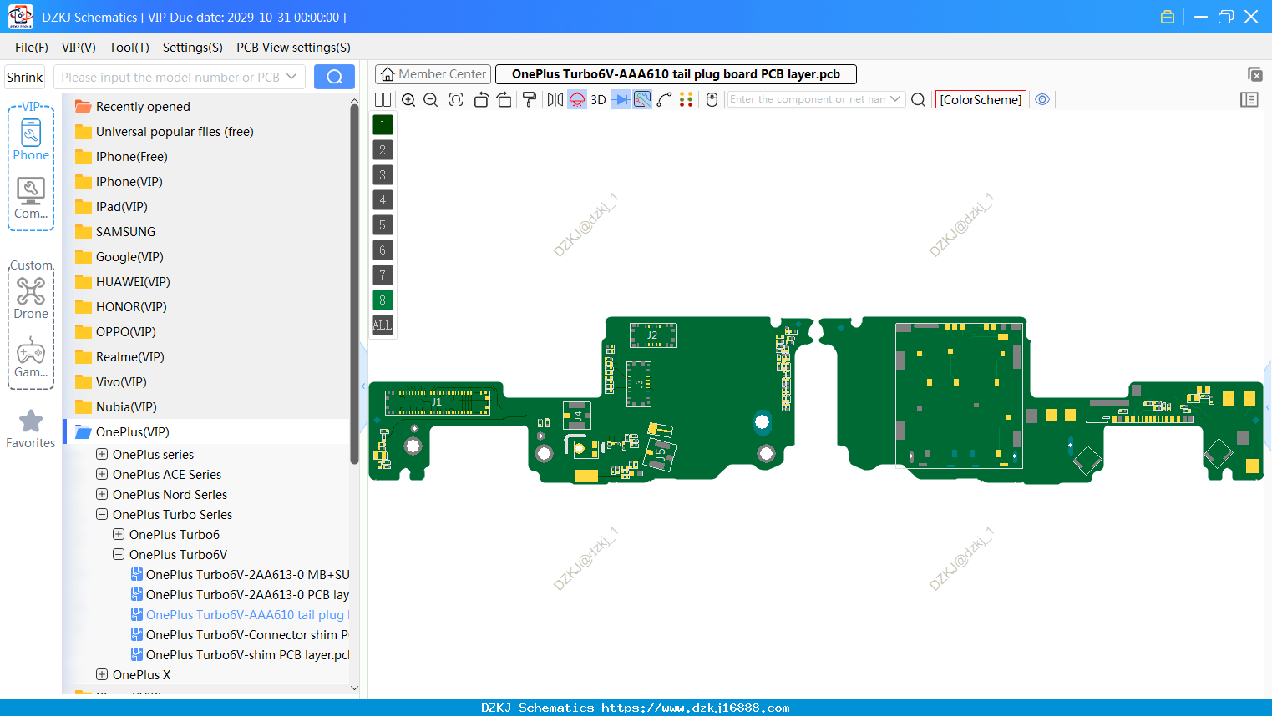Select the paint roller tool
The image size is (1272, 716).
(530, 99)
